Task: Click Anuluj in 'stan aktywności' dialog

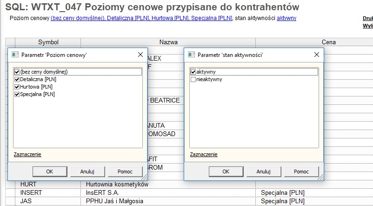Action: (x=264, y=172)
